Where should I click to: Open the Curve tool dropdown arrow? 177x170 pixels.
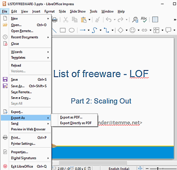(x=101, y=30)
